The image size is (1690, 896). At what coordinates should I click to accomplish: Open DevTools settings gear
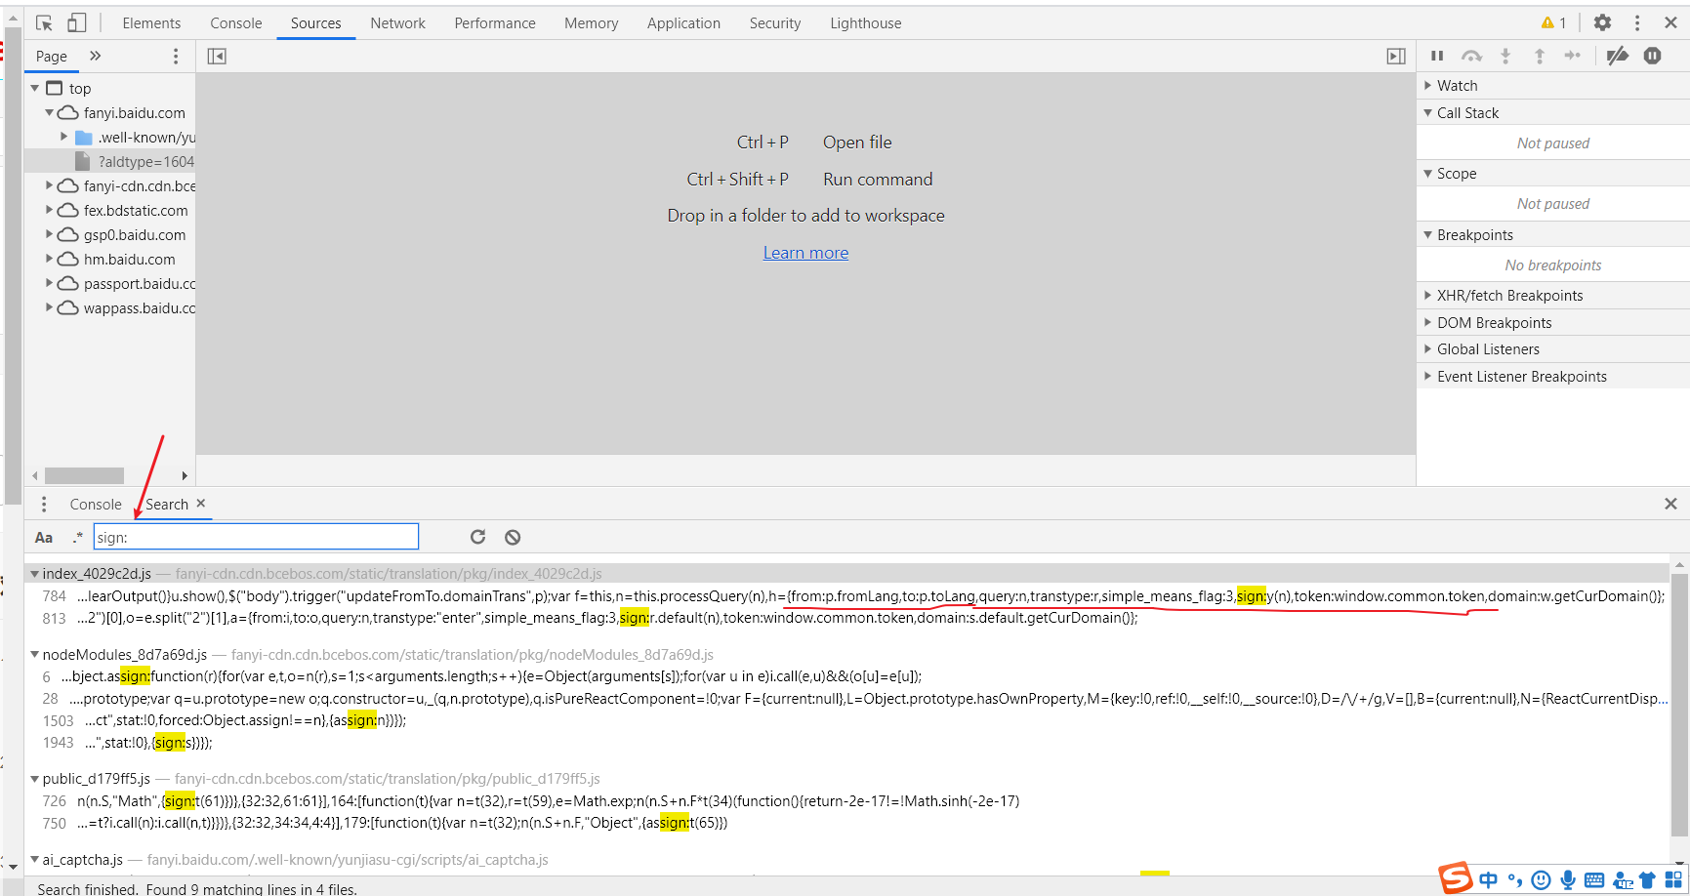[x=1602, y=22]
